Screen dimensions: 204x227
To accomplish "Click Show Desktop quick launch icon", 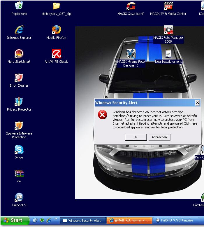I will point(35,220).
